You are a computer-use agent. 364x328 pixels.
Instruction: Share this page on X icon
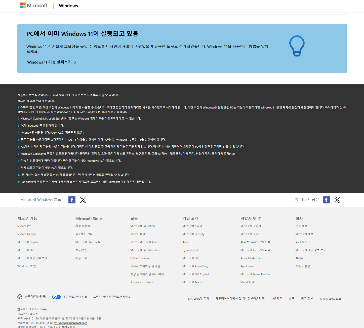[x=337, y=200]
